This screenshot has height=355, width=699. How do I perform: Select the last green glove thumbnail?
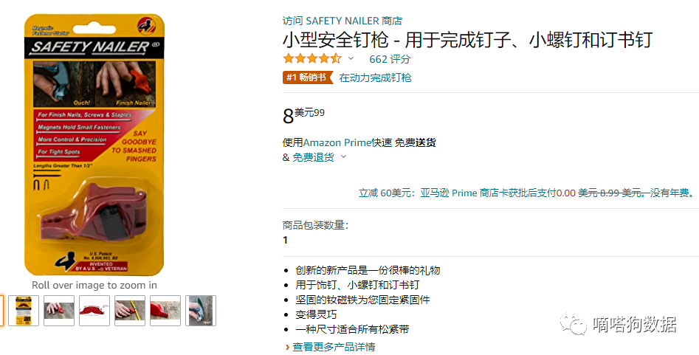[201, 311]
